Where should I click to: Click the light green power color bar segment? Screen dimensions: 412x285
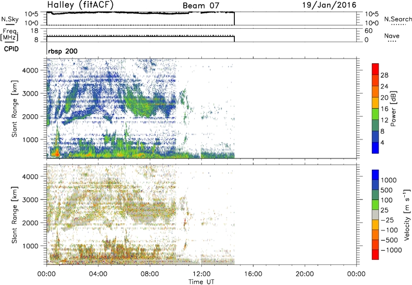(x=375, y=114)
